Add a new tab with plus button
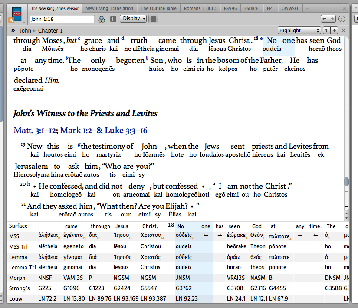The height and width of the screenshot is (308, 358). [308, 8]
